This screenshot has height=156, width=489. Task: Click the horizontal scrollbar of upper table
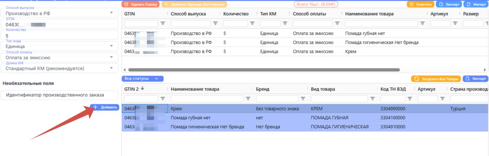pyautogui.click(x=264, y=70)
